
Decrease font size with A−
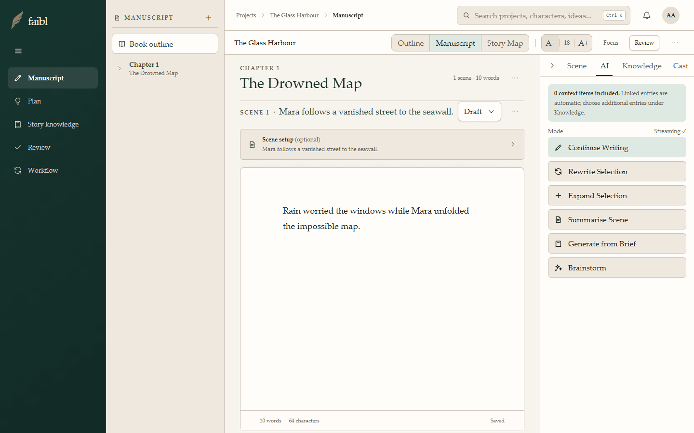[550, 43]
